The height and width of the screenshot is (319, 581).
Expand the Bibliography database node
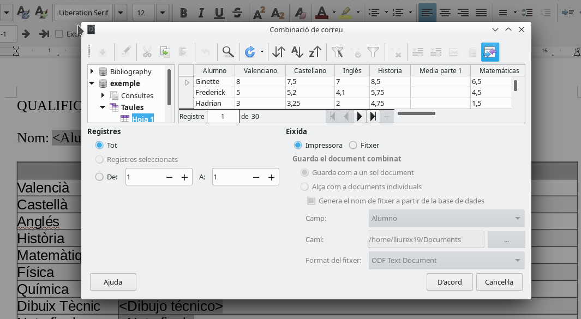tap(92, 71)
